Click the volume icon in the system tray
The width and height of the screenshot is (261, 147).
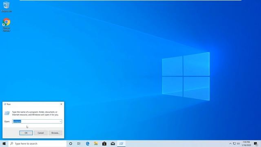[x=238, y=143]
